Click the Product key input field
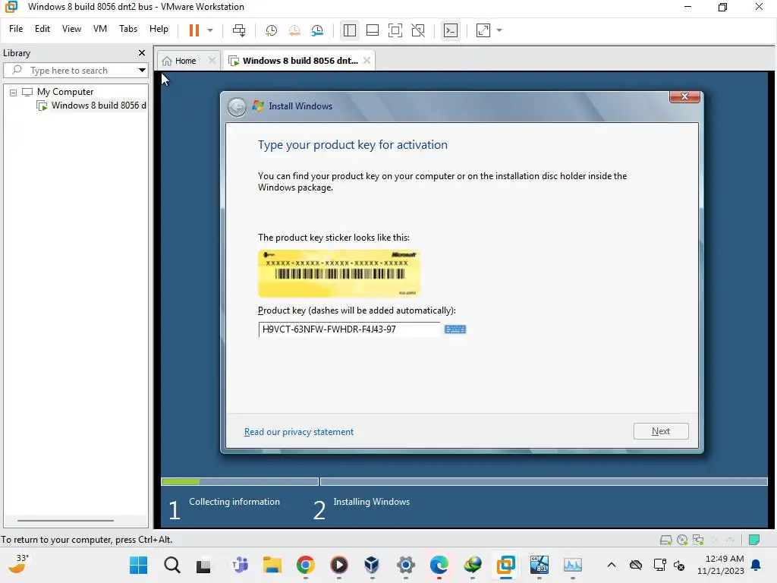This screenshot has height=583, width=777. tap(349, 329)
